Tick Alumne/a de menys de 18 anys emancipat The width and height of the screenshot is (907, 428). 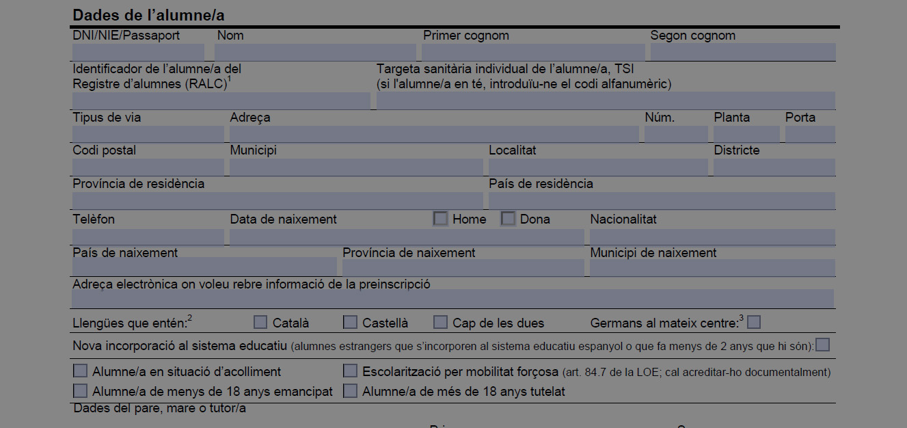click(81, 391)
